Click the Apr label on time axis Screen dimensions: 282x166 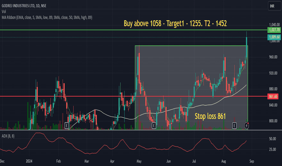point(112,161)
